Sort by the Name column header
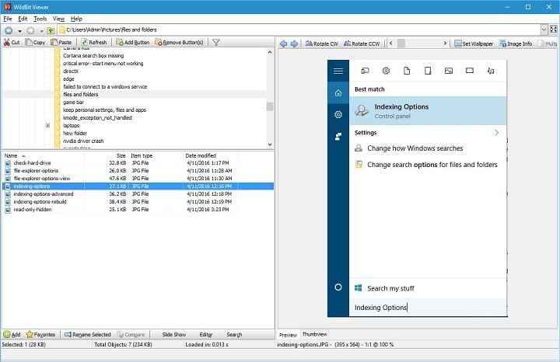The width and height of the screenshot is (560, 362). (11, 155)
